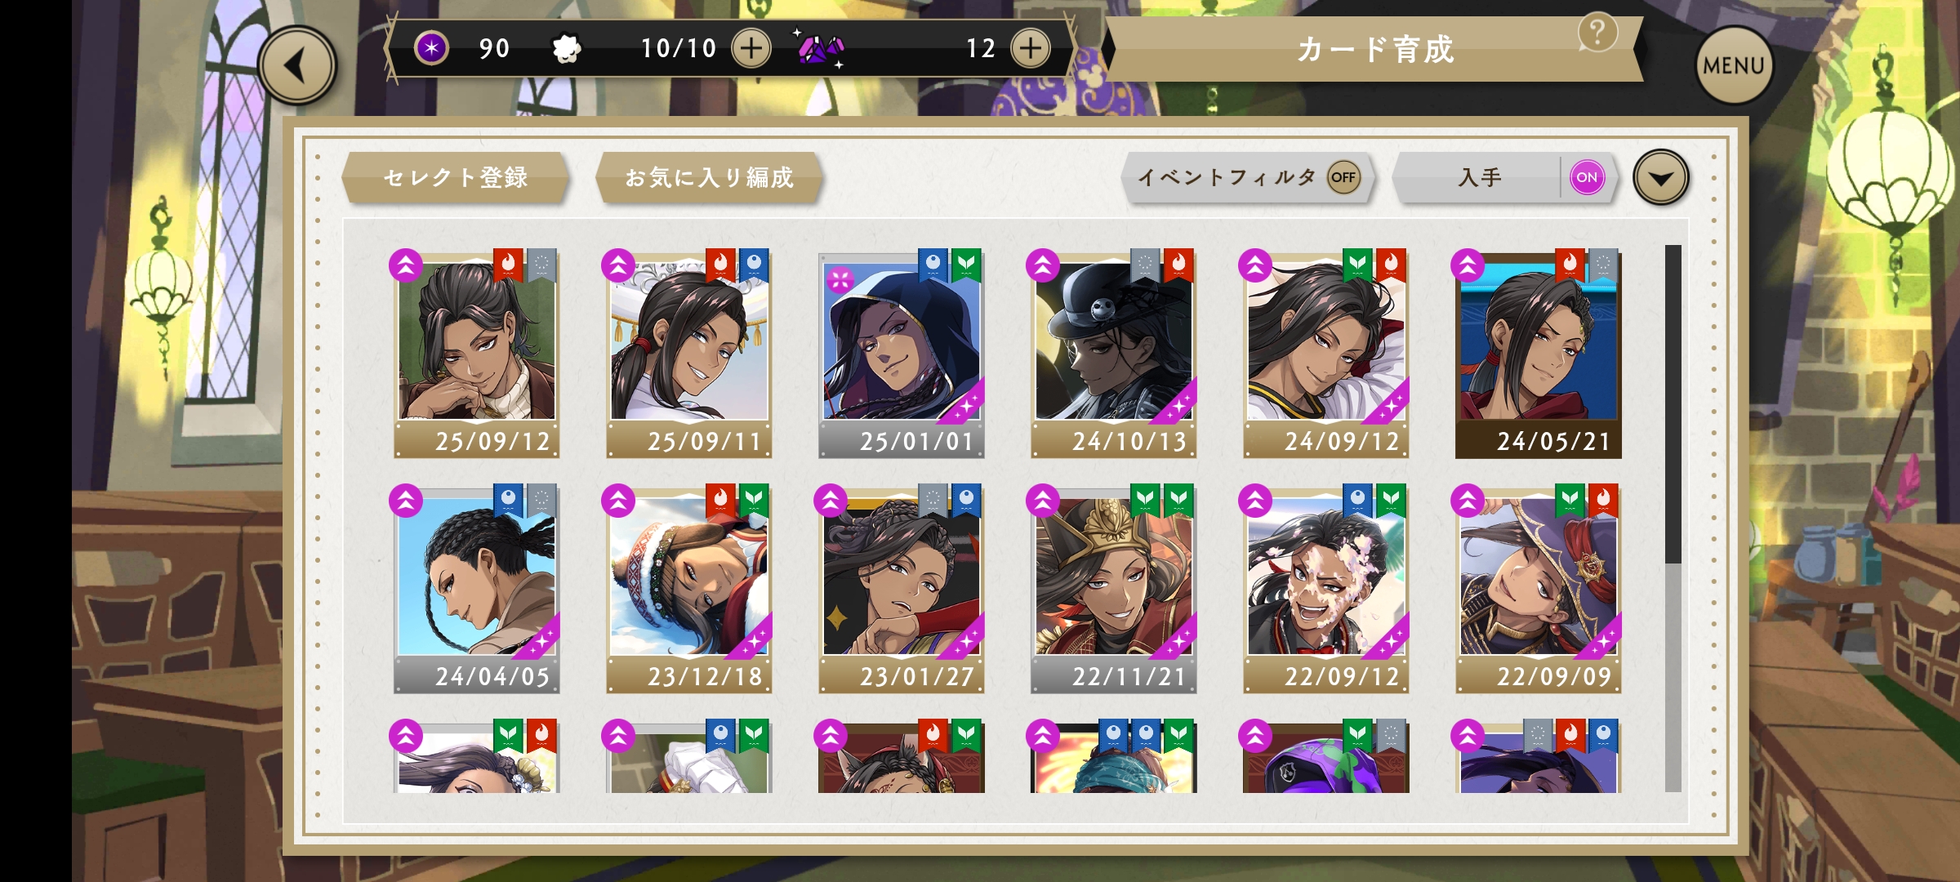1960x882 pixels.
Task: Toggle the 入手 ON switch
Action: pyautogui.click(x=1587, y=177)
